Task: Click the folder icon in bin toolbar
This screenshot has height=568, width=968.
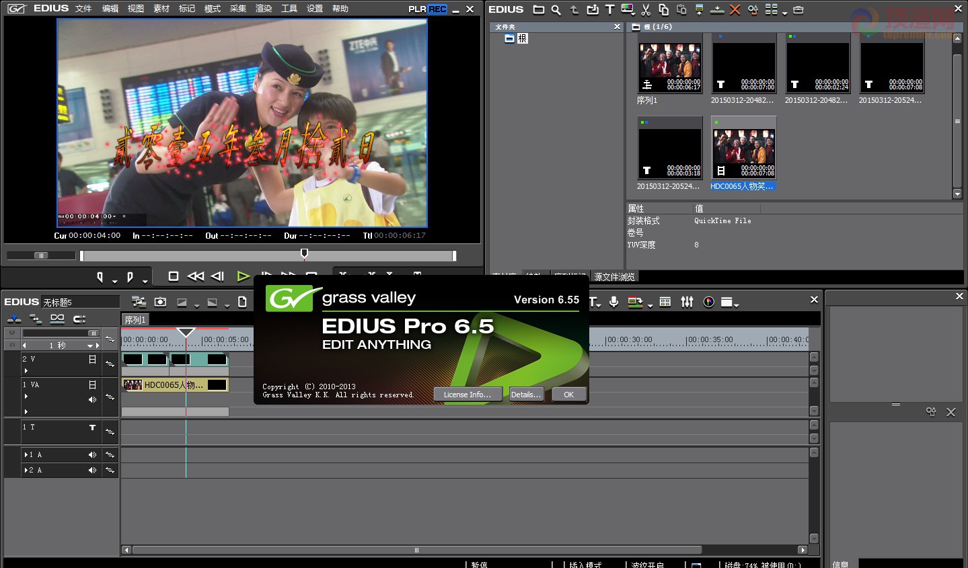Action: [539, 9]
